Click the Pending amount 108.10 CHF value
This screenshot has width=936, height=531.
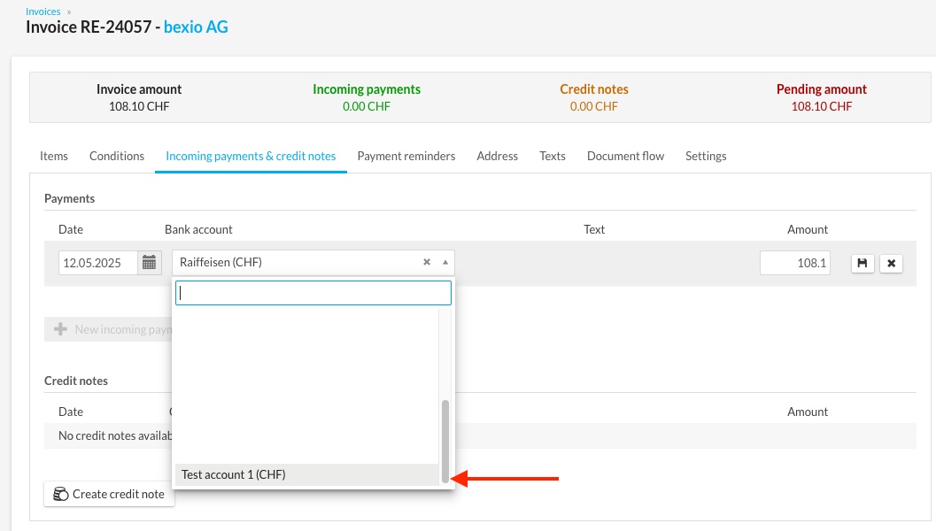(822, 106)
